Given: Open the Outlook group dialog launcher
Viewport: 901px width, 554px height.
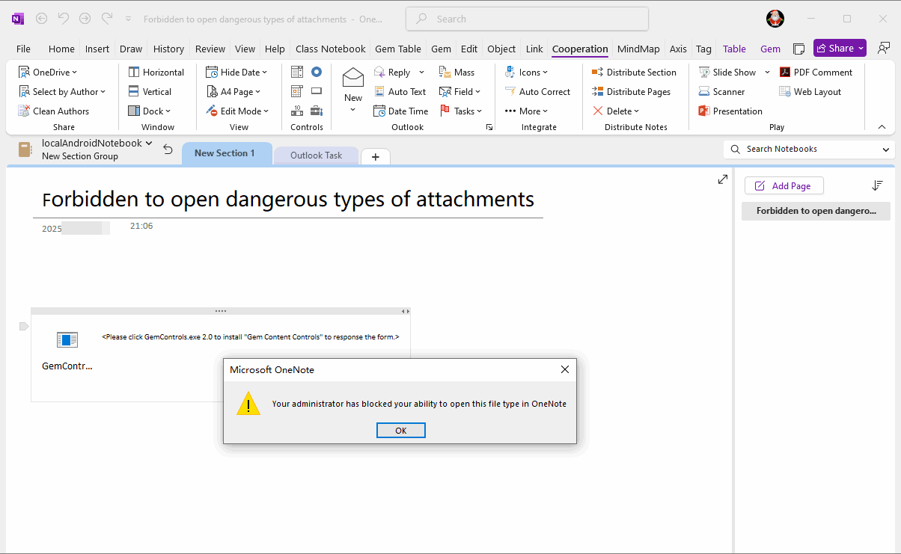Looking at the screenshot, I should (489, 128).
